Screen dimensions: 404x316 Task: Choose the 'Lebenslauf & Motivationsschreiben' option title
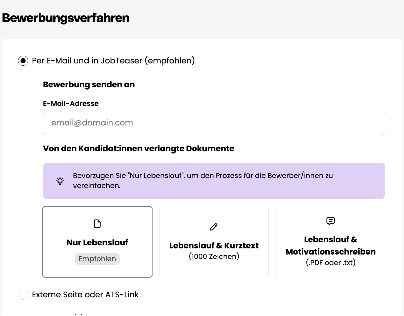pos(331,246)
